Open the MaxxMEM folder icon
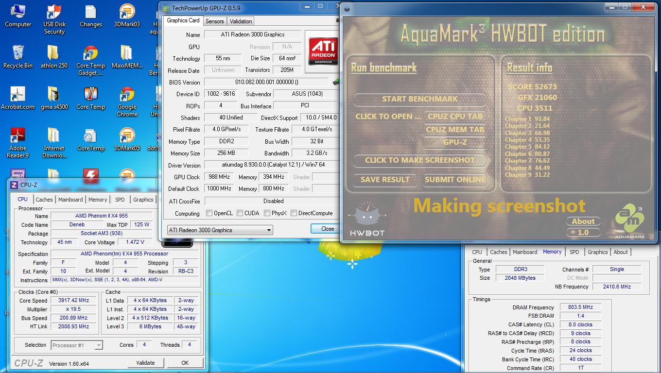 [127, 57]
